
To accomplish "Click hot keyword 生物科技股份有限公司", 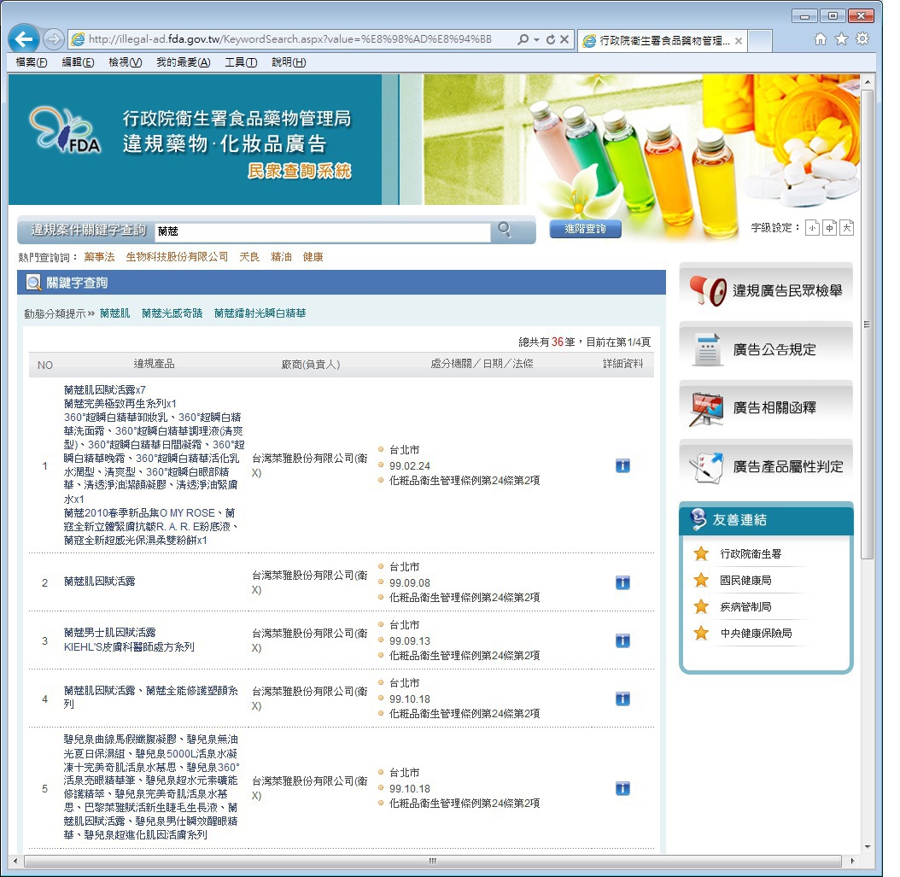I will (x=177, y=257).
